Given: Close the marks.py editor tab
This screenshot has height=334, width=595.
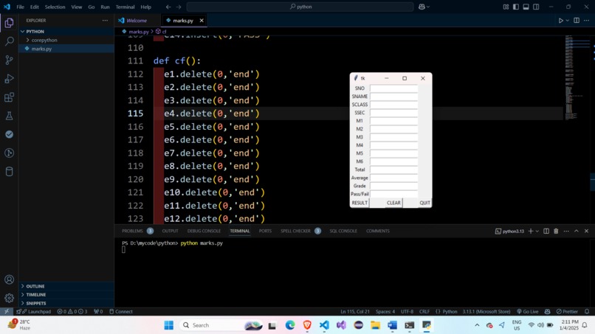Looking at the screenshot, I should 202,21.
